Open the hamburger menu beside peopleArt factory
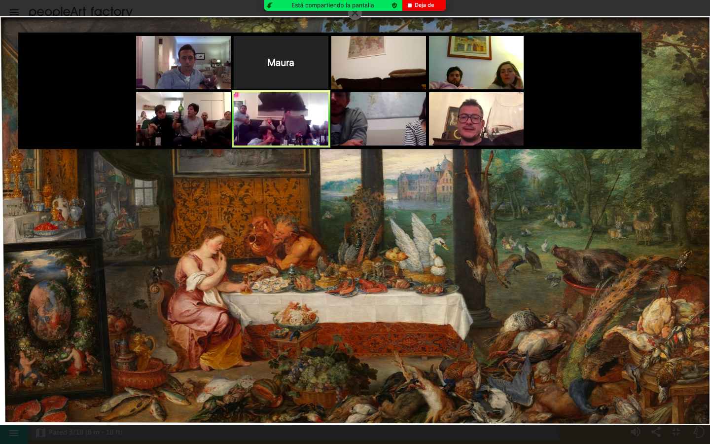This screenshot has width=710, height=444. (x=14, y=12)
